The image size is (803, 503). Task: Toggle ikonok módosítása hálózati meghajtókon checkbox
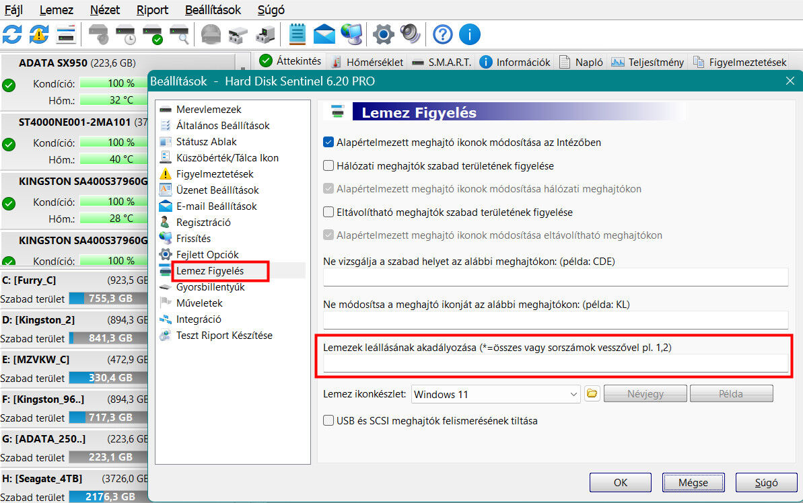coord(328,189)
